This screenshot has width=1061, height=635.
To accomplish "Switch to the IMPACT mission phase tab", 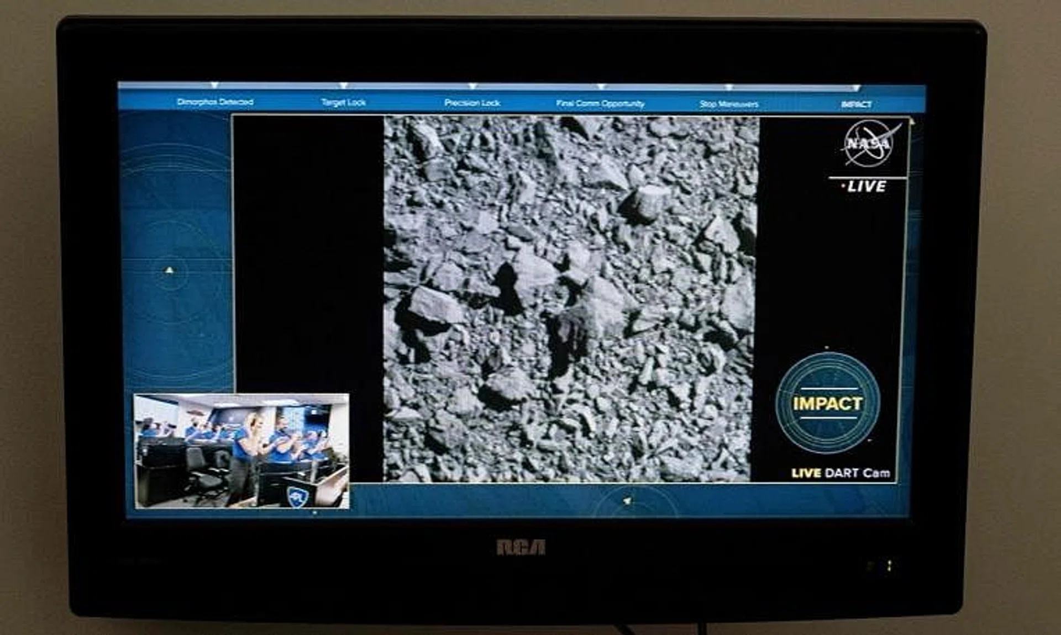I will pos(857,102).
